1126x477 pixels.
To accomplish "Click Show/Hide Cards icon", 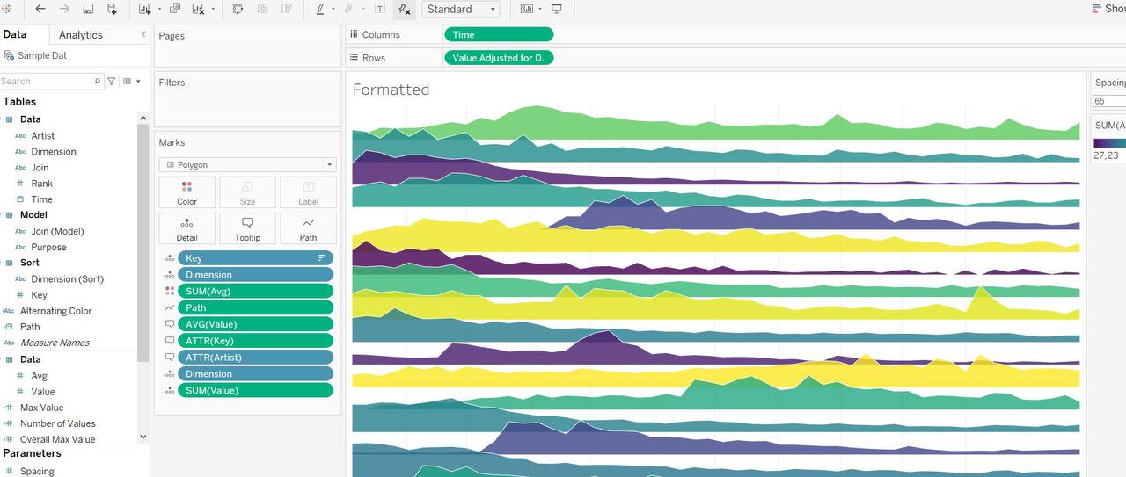I will click(526, 9).
